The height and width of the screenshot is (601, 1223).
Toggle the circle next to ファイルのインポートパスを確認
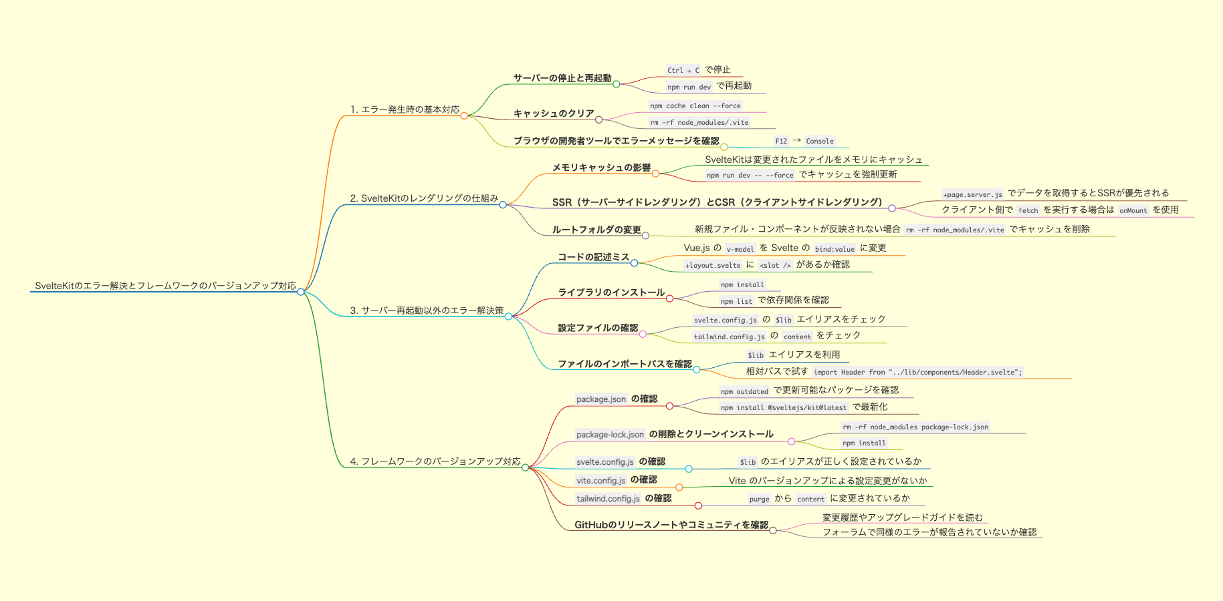pyautogui.click(x=697, y=370)
